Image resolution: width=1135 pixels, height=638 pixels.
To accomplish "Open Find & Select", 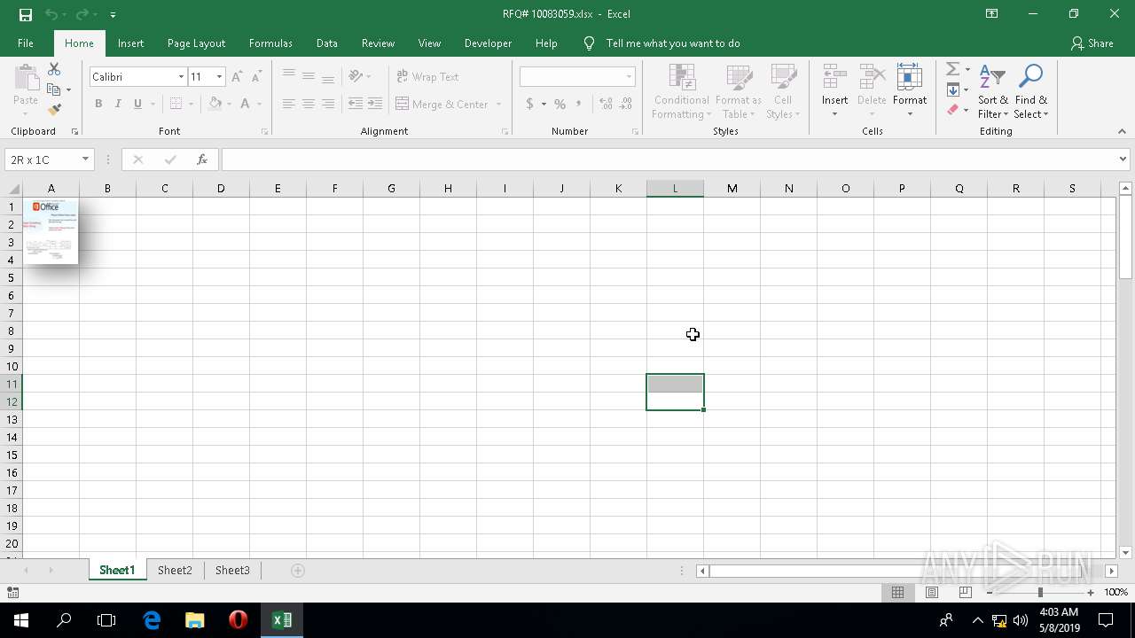I will [1031, 92].
